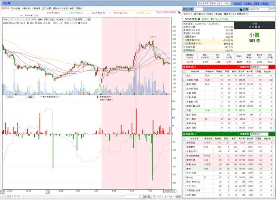The height and width of the screenshot is (200, 276).
Task: Tick the checkbox for 美林 in the sell list
Action: click(x=184, y=169)
